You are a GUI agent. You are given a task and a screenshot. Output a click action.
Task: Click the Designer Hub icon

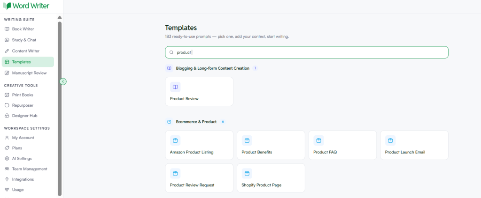click(x=7, y=116)
